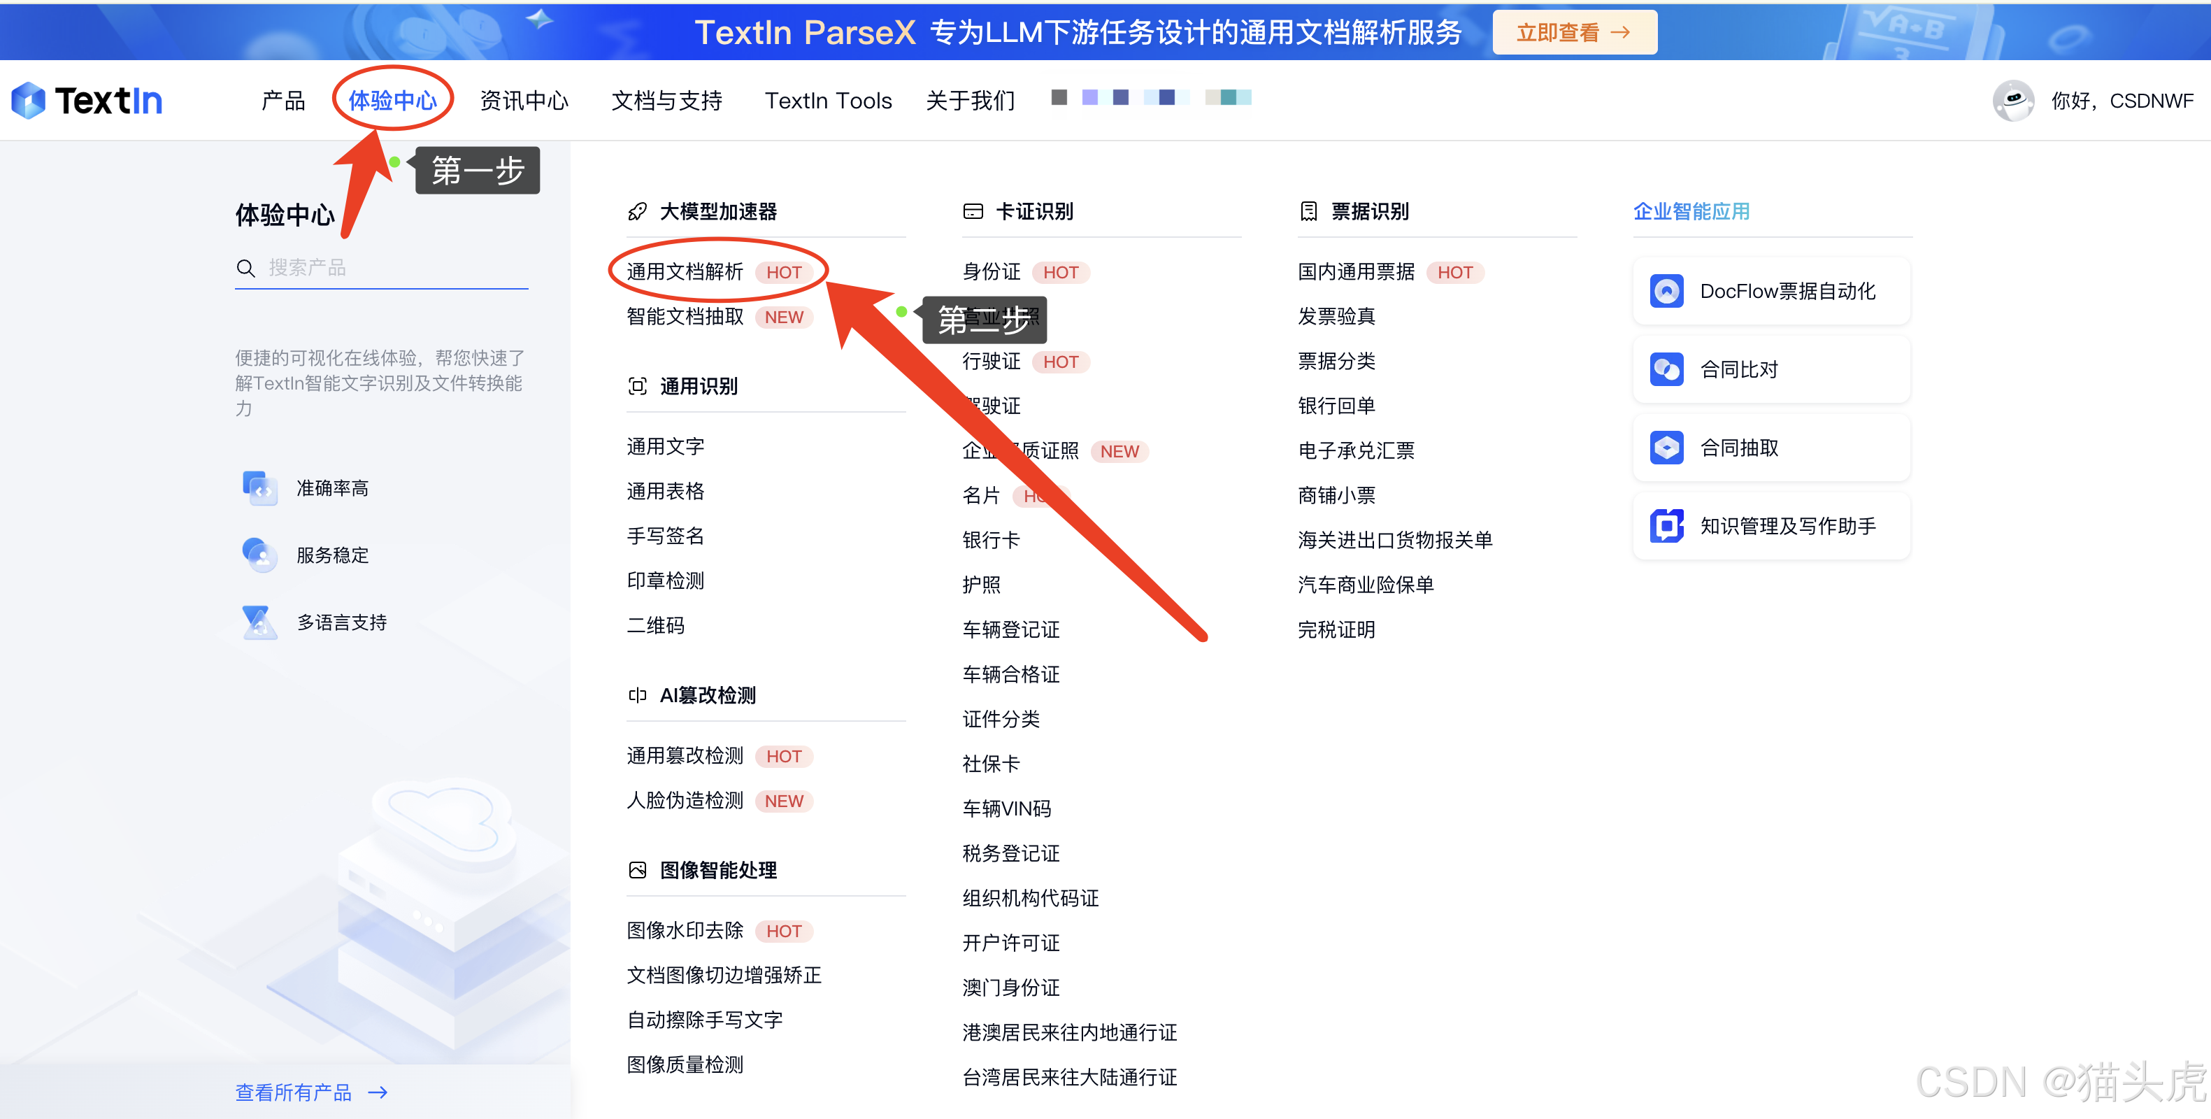Click the TextIn logo
The width and height of the screenshot is (2211, 1119).
pos(87,101)
